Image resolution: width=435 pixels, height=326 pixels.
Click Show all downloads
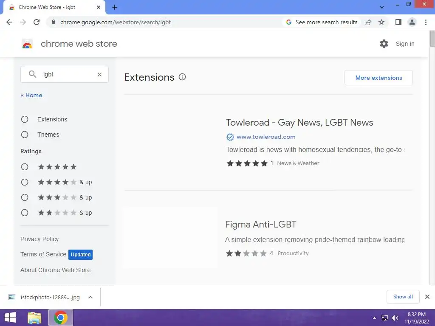click(403, 297)
